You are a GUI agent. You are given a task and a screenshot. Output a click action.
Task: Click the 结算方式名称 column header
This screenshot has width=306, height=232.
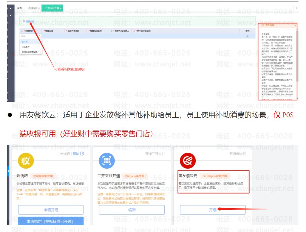coord(96,31)
